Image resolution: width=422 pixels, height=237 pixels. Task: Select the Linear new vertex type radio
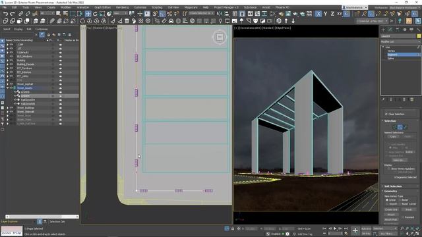pyautogui.click(x=387, y=200)
